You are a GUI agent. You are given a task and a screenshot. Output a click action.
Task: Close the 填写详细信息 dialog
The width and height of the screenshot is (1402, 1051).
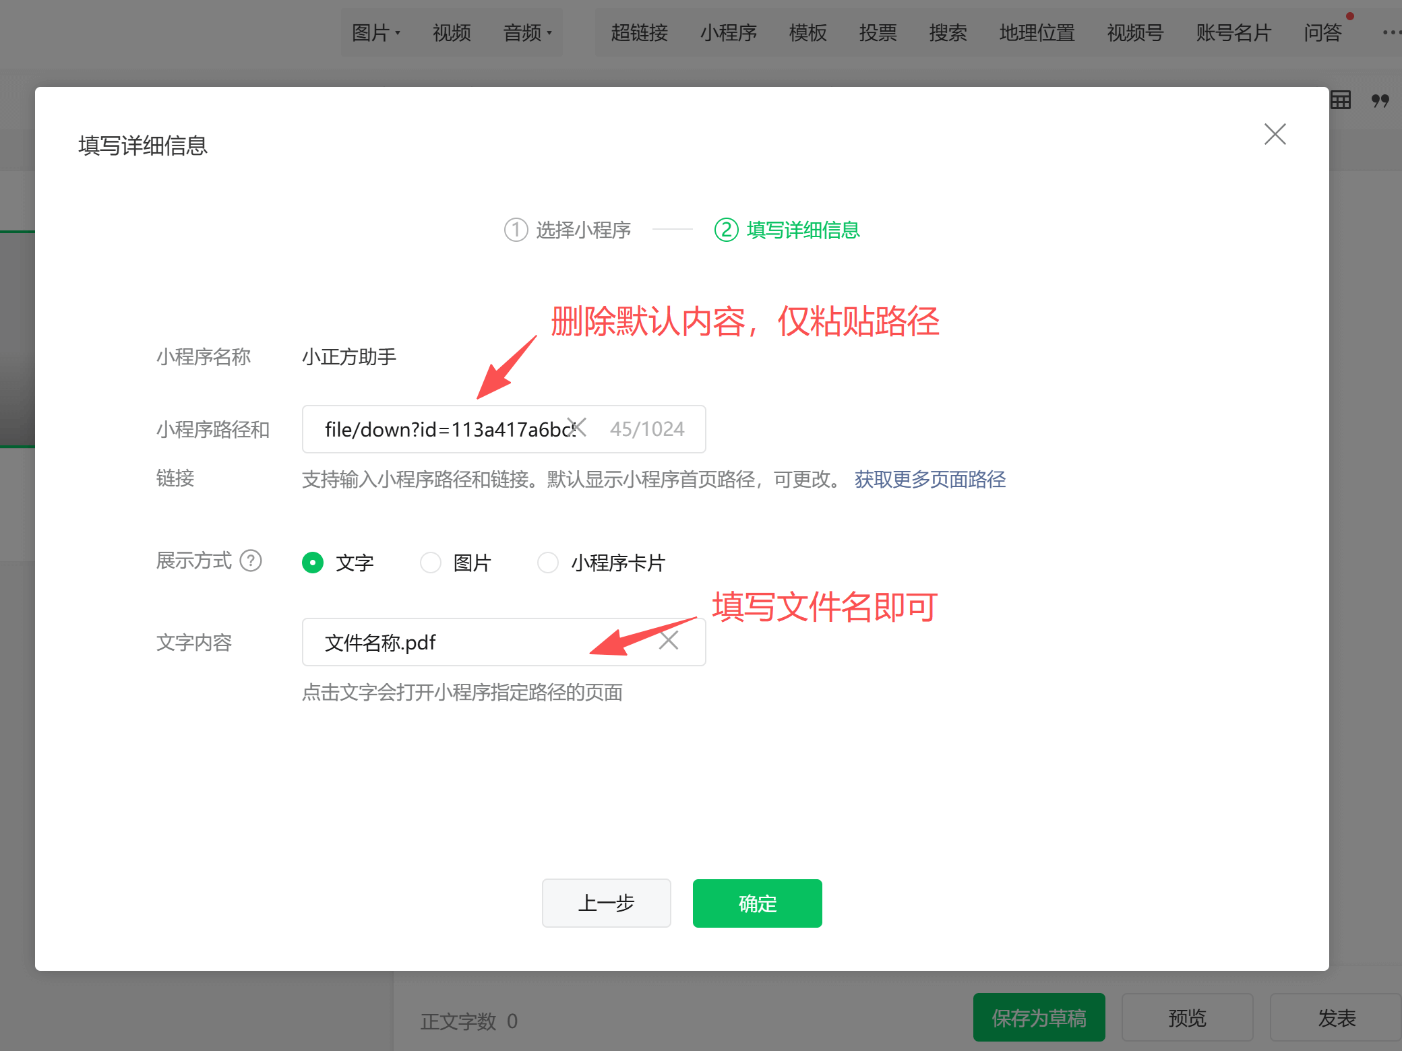[1275, 134]
